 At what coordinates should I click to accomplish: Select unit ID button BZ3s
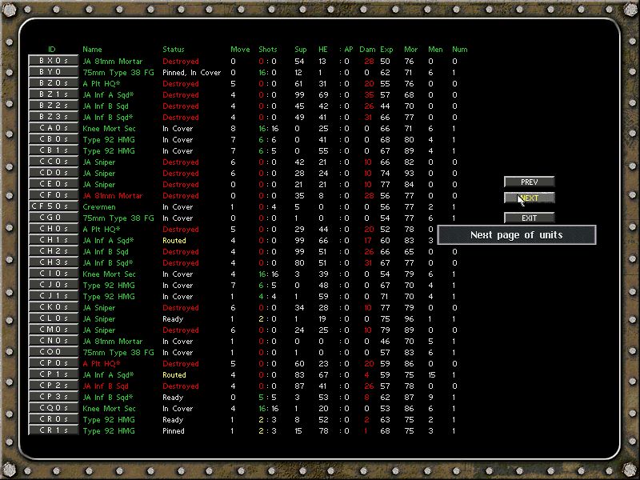click(x=53, y=117)
